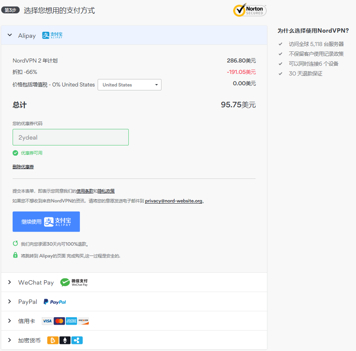Click the Alipay label in the open section header
Screen dimensions: 356x351
click(x=27, y=36)
